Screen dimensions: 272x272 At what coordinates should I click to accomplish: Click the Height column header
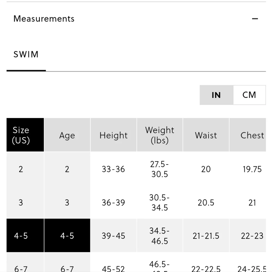pyautogui.click(x=114, y=135)
